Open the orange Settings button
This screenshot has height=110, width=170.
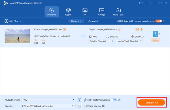(x=155, y=40)
